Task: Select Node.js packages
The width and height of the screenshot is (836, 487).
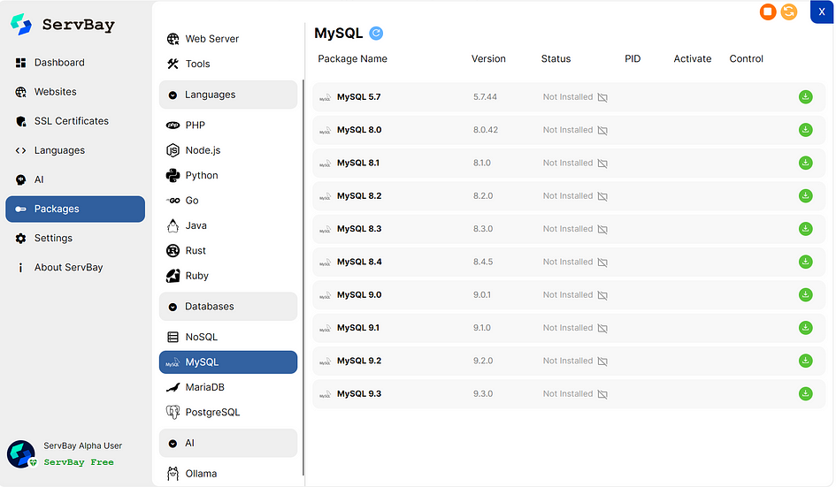Action: tap(228, 150)
